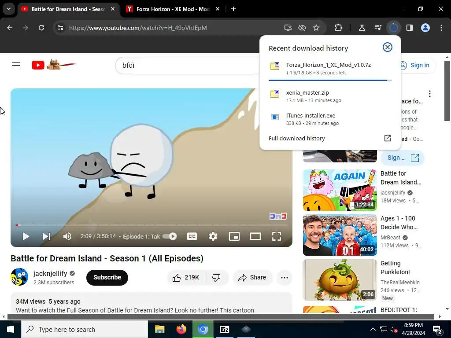Screen dimensions: 451x338
Task: Open a new browser tab
Action: point(233,9)
